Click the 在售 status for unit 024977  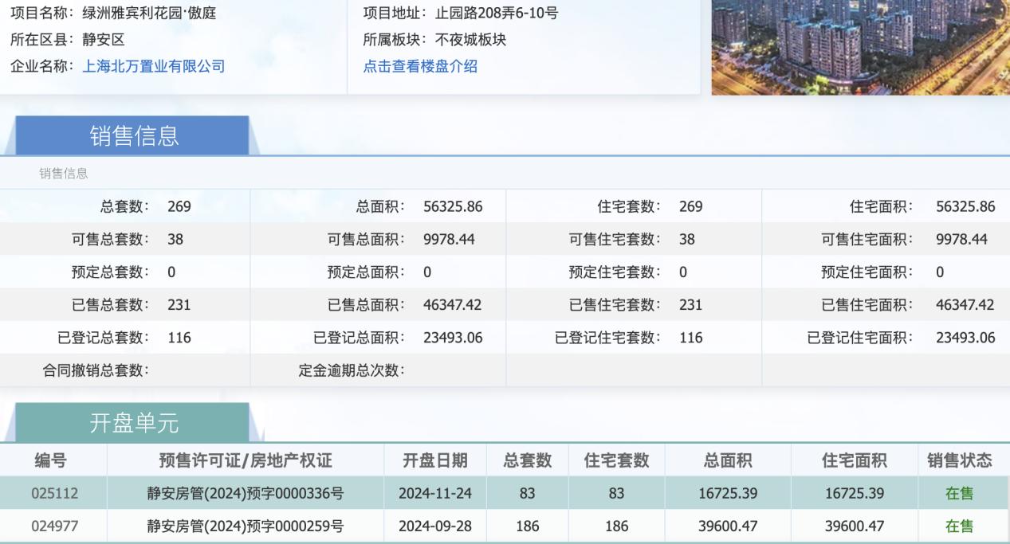click(959, 526)
